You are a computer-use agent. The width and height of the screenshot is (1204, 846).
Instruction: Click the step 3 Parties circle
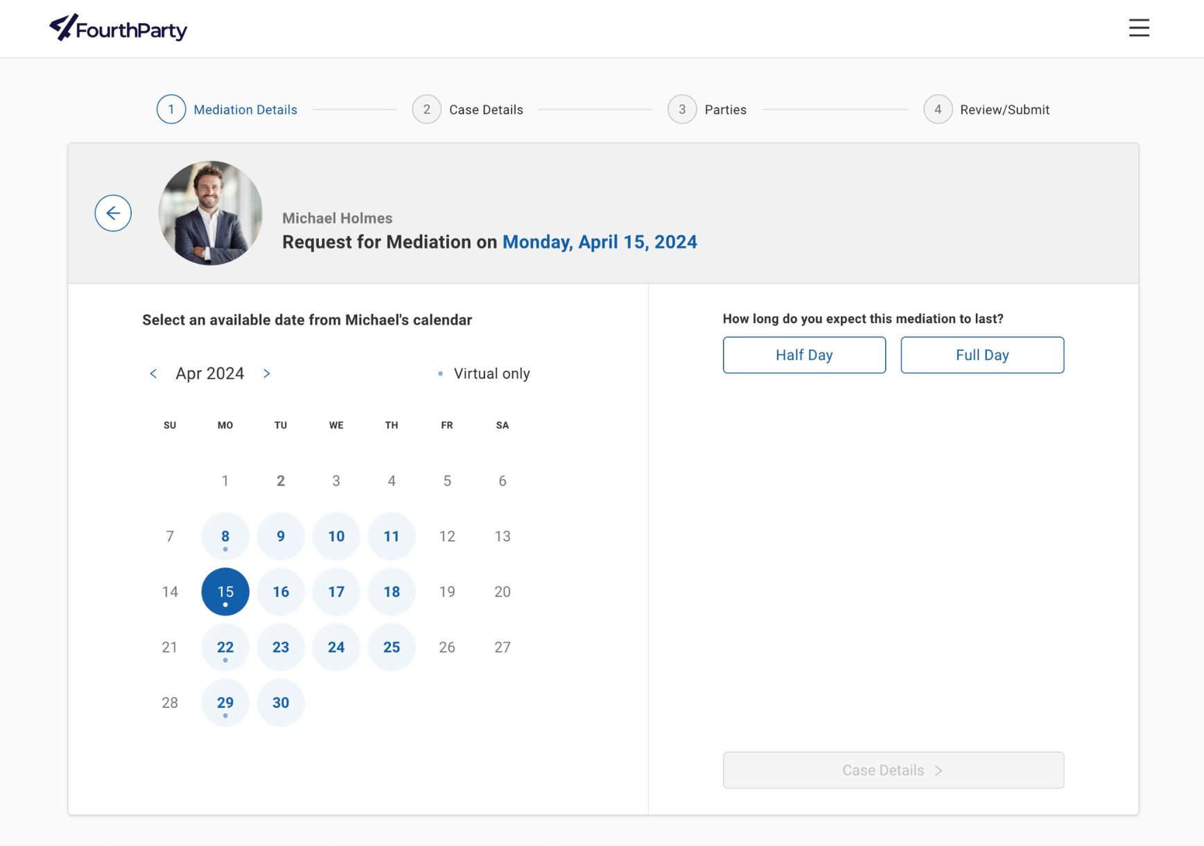682,109
